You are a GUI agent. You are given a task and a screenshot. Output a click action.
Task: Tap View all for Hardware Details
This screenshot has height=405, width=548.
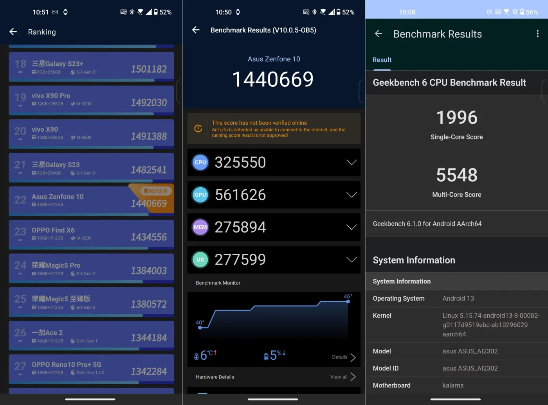point(342,377)
